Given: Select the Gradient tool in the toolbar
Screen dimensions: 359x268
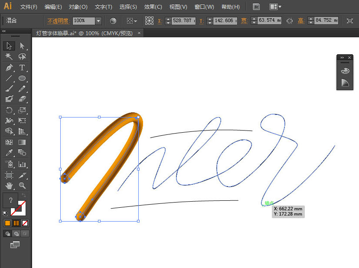Looking at the screenshot, I should point(23,142).
